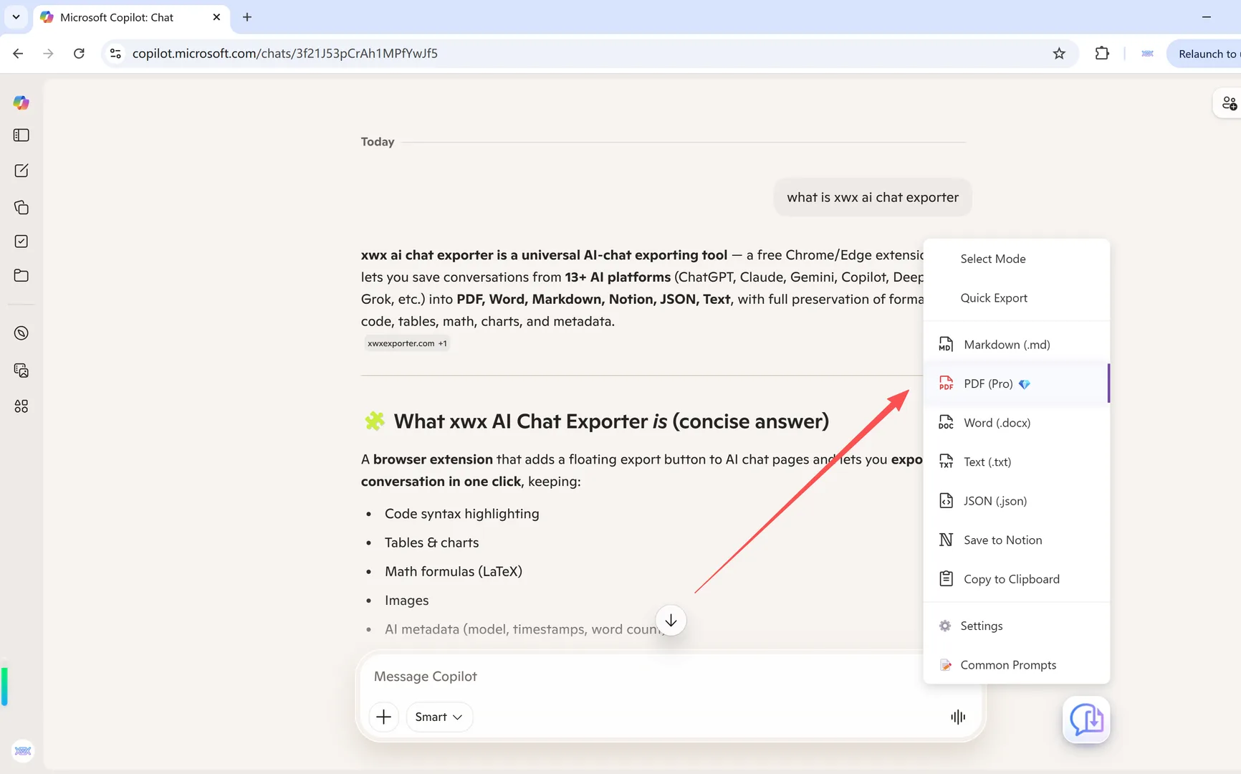Open the xwxexporter.com +1 source chip
1241x774 pixels.
[x=407, y=343]
